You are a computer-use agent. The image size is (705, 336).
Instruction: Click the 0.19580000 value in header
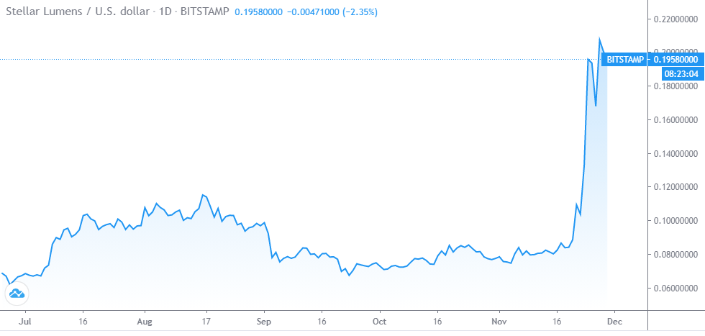click(258, 12)
